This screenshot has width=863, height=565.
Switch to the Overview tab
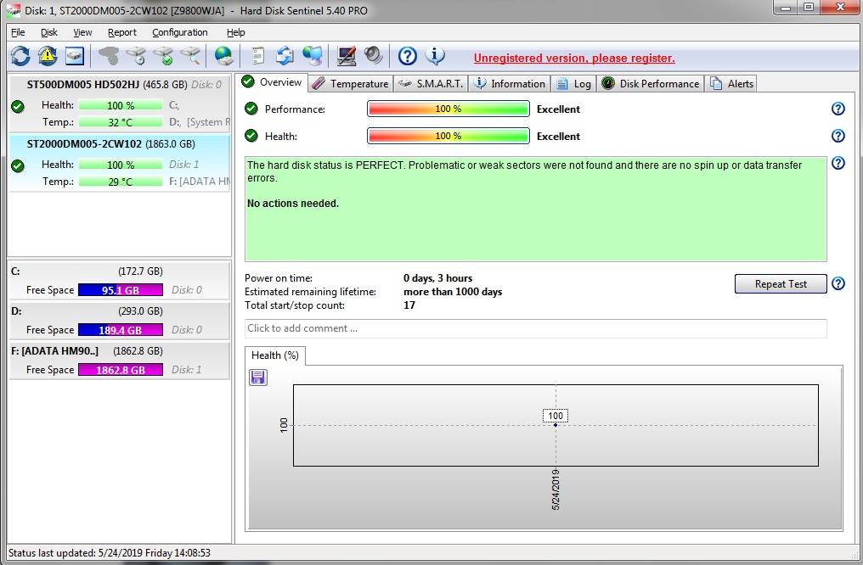(273, 82)
